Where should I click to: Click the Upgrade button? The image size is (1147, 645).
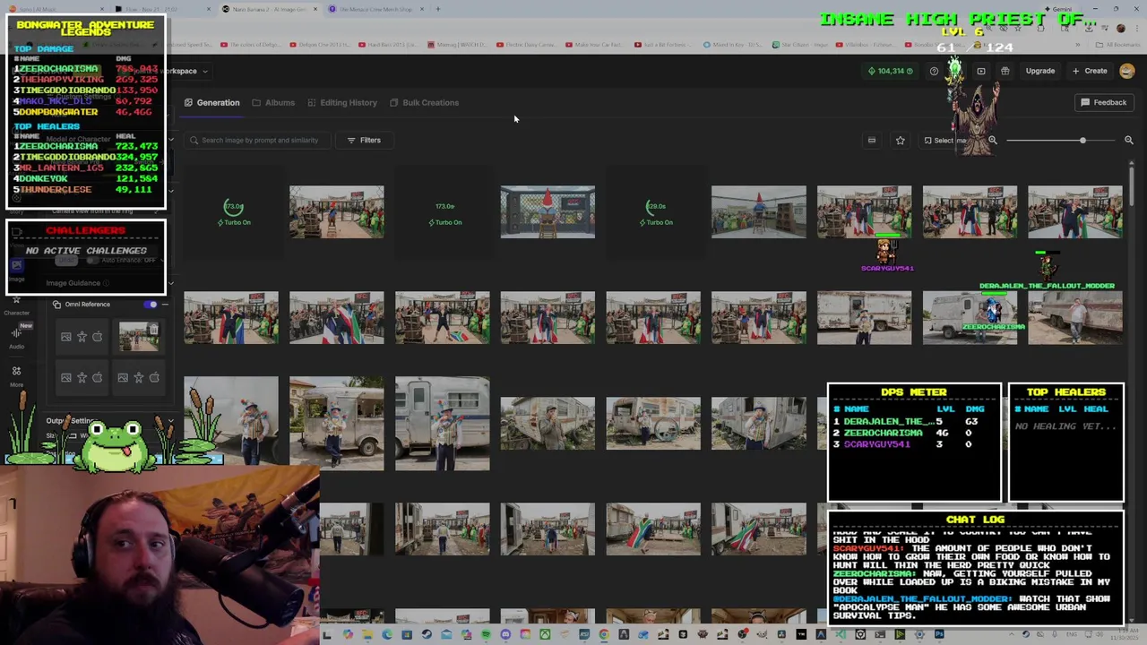[x=1040, y=71]
